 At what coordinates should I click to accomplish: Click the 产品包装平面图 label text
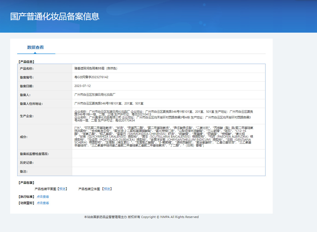tap(45, 189)
